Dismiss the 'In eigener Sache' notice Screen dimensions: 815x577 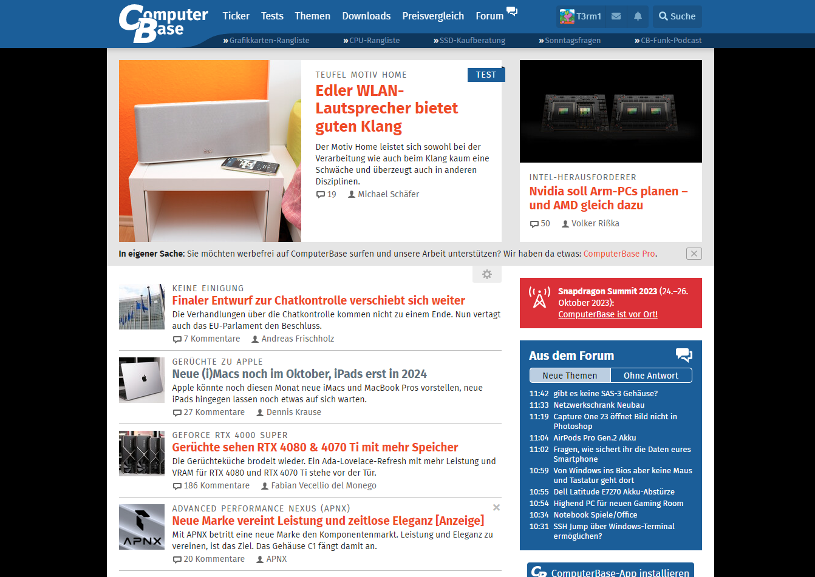[x=694, y=254]
